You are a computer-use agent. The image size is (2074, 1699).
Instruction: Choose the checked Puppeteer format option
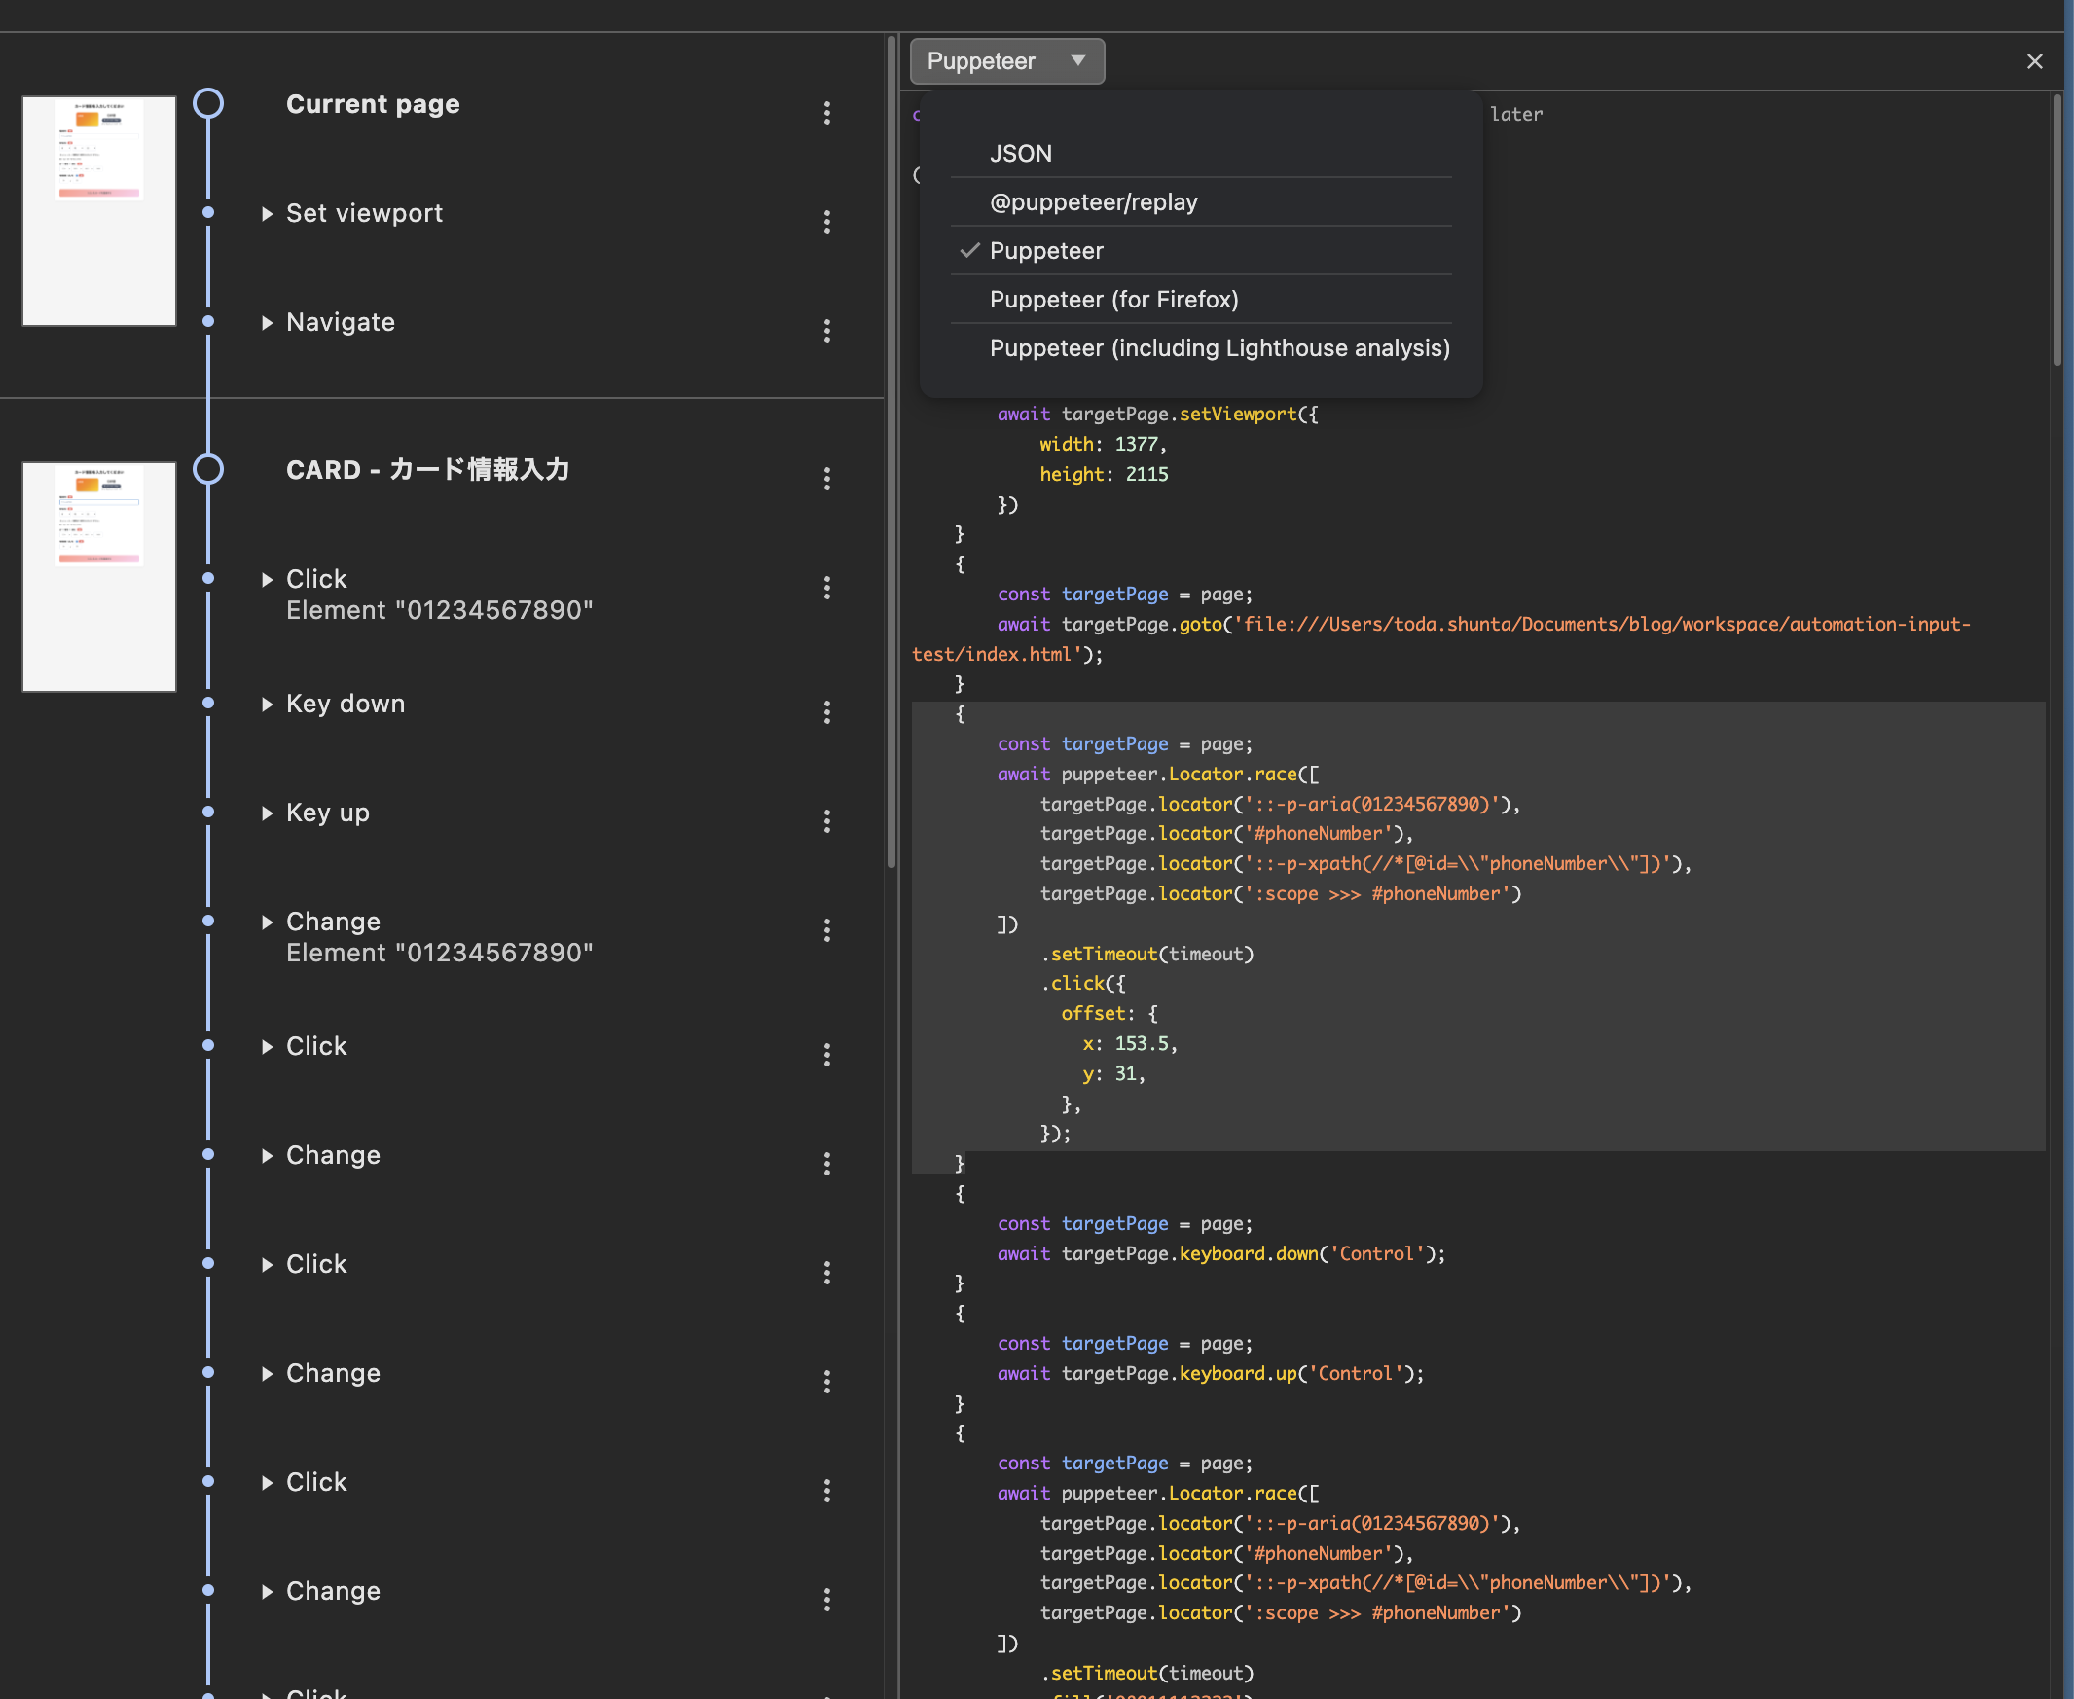pyautogui.click(x=1201, y=250)
